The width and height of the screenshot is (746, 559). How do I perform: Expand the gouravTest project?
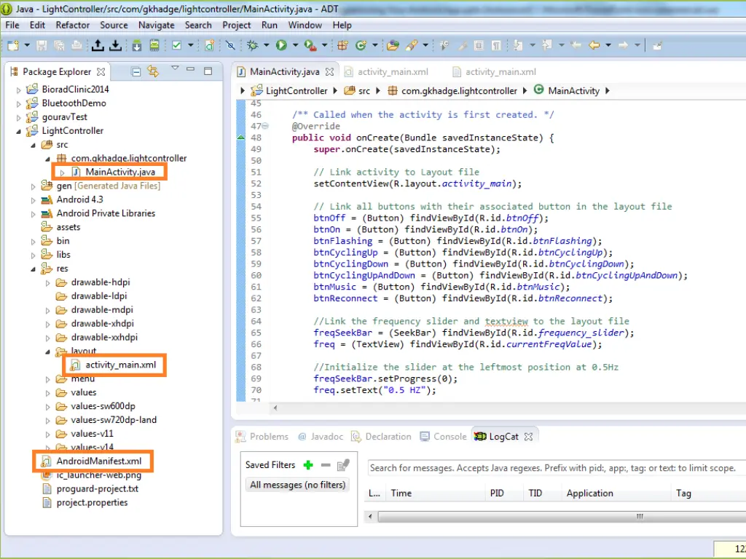tap(18, 117)
